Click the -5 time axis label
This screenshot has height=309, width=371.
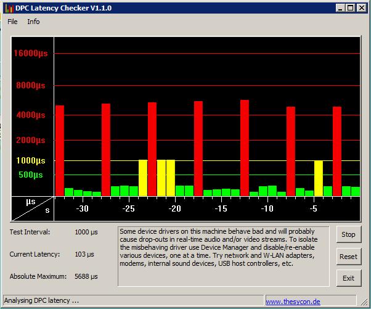[313, 208]
